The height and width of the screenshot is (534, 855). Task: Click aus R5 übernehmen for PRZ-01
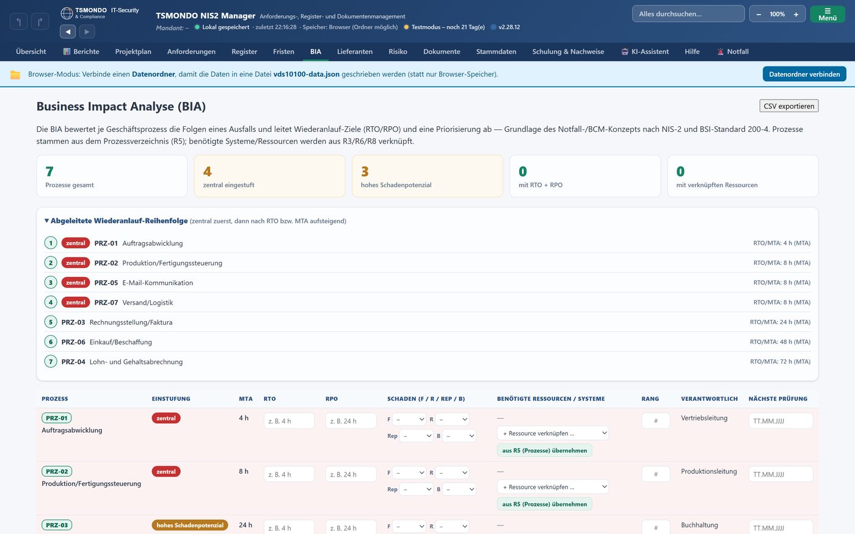[x=545, y=450]
